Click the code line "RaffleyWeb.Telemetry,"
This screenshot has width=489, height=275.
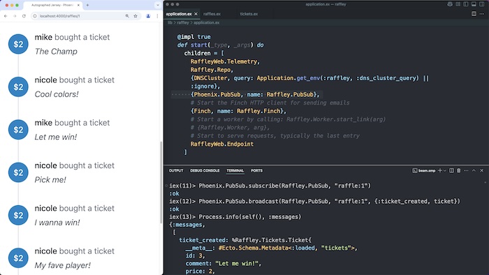225,61
